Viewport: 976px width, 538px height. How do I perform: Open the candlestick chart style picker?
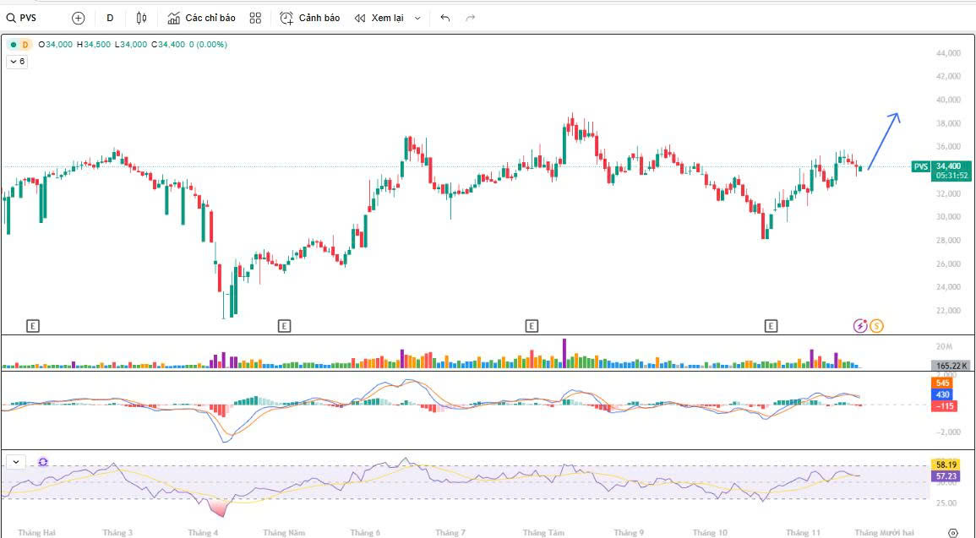point(141,18)
